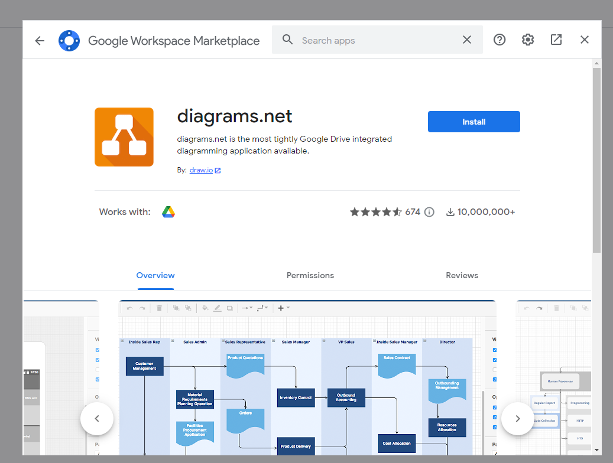The image size is (613, 463).
Task: Open the settings gear icon
Action: coord(528,40)
